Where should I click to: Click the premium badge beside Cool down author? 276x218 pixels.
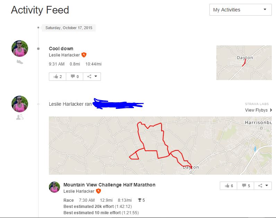click(84, 55)
